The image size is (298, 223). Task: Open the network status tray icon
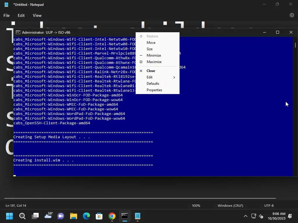[253, 216]
